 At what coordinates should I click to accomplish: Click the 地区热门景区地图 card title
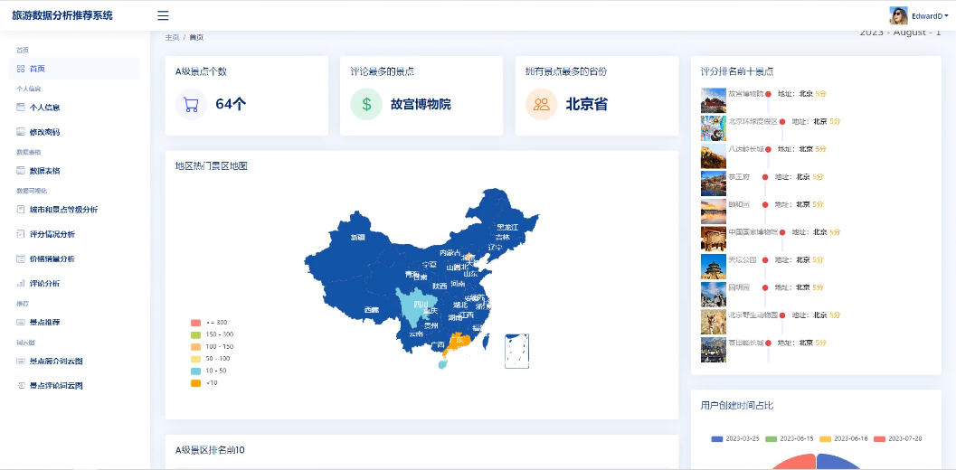[212, 165]
